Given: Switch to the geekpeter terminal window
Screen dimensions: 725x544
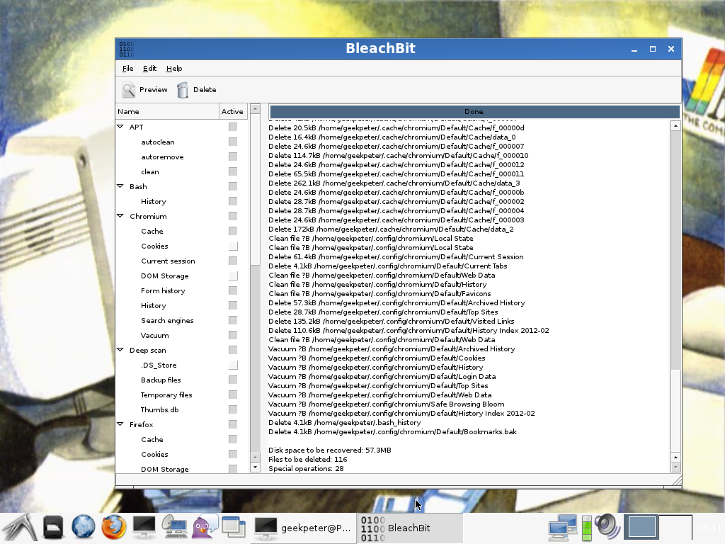Looking at the screenshot, I should point(303,528).
